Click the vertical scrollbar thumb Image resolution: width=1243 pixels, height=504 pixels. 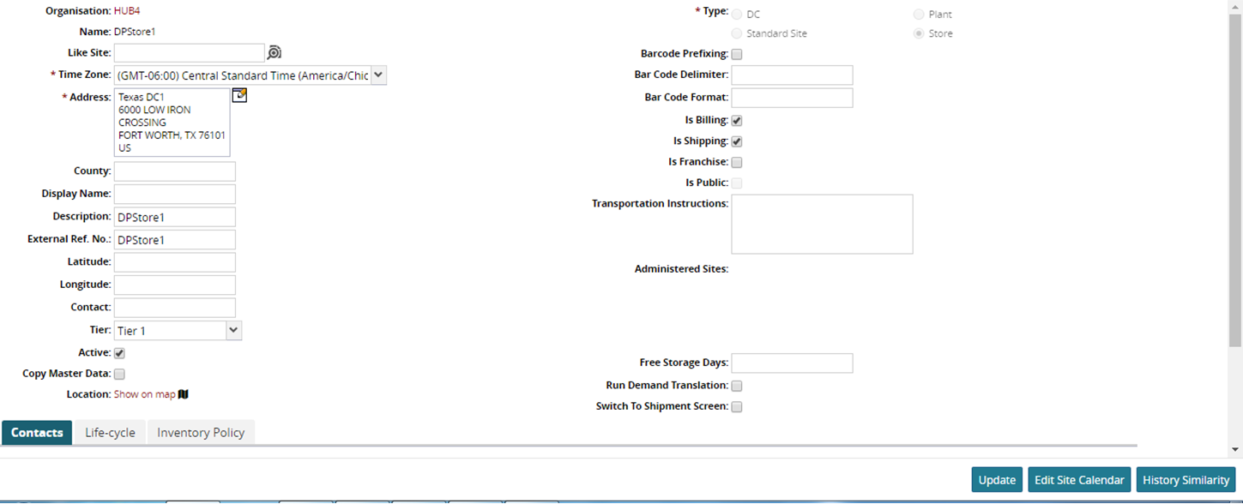[1235, 180]
